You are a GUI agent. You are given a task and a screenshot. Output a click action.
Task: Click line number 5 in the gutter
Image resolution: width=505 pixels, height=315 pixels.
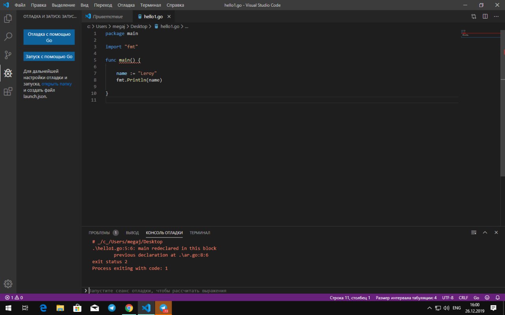coord(95,60)
